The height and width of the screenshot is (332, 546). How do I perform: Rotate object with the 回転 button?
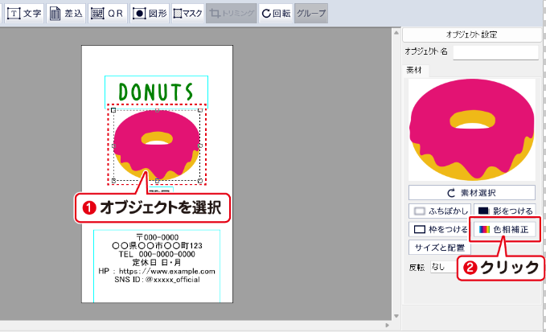pyautogui.click(x=276, y=14)
